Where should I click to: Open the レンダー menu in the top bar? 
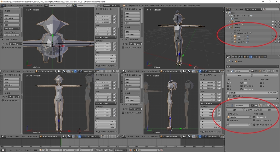(x=20, y=5)
